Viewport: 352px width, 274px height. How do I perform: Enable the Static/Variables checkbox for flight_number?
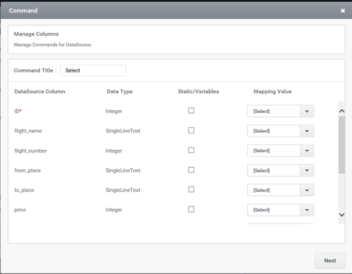pos(191,150)
